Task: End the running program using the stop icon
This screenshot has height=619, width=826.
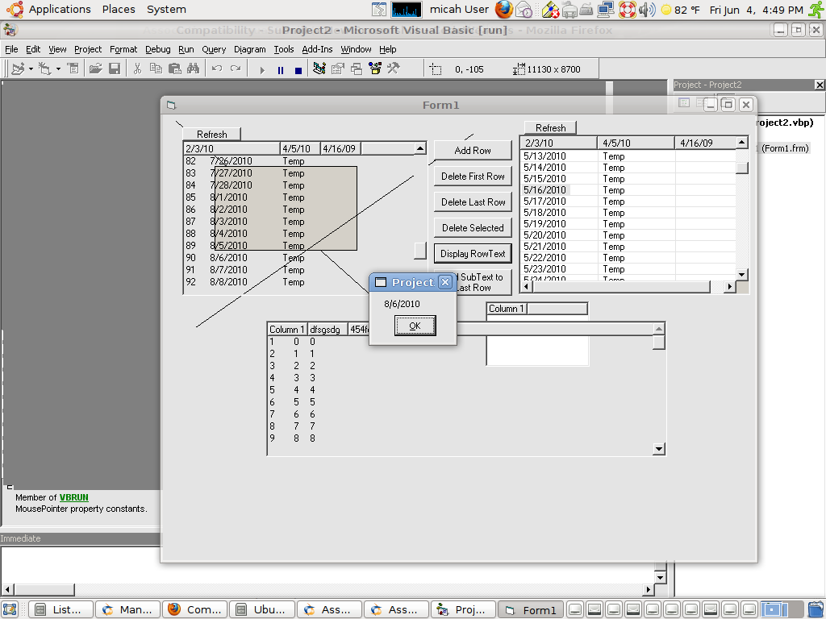Action: pyautogui.click(x=298, y=69)
